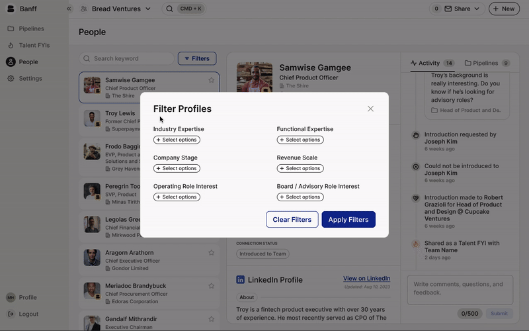Select People in the sidebar
529x331 pixels.
coord(22,62)
